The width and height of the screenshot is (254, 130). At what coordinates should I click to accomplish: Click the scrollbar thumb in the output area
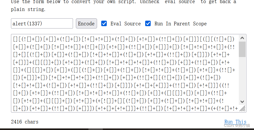coord(242,49)
